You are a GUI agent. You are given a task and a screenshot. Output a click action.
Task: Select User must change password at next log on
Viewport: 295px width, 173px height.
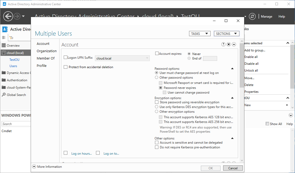pyautogui.click(x=156, y=73)
